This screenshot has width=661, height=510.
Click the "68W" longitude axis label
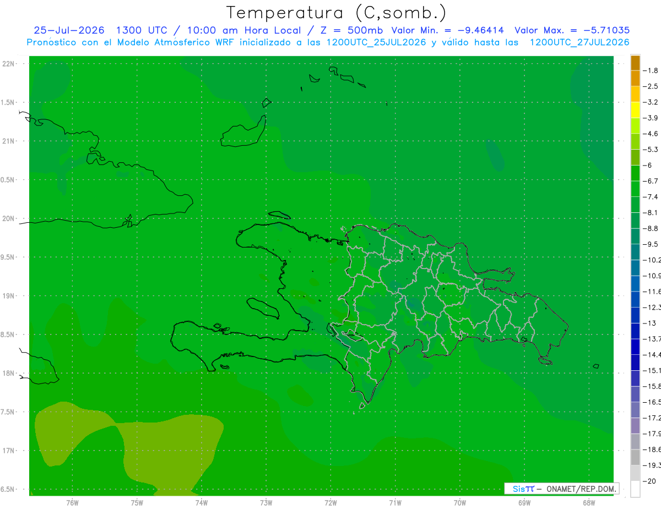pyautogui.click(x=589, y=502)
